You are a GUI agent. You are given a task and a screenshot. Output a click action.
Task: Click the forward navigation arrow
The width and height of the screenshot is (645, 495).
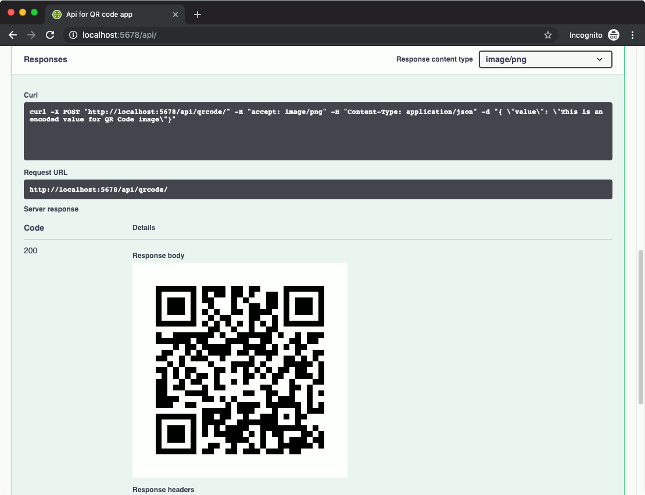point(31,35)
